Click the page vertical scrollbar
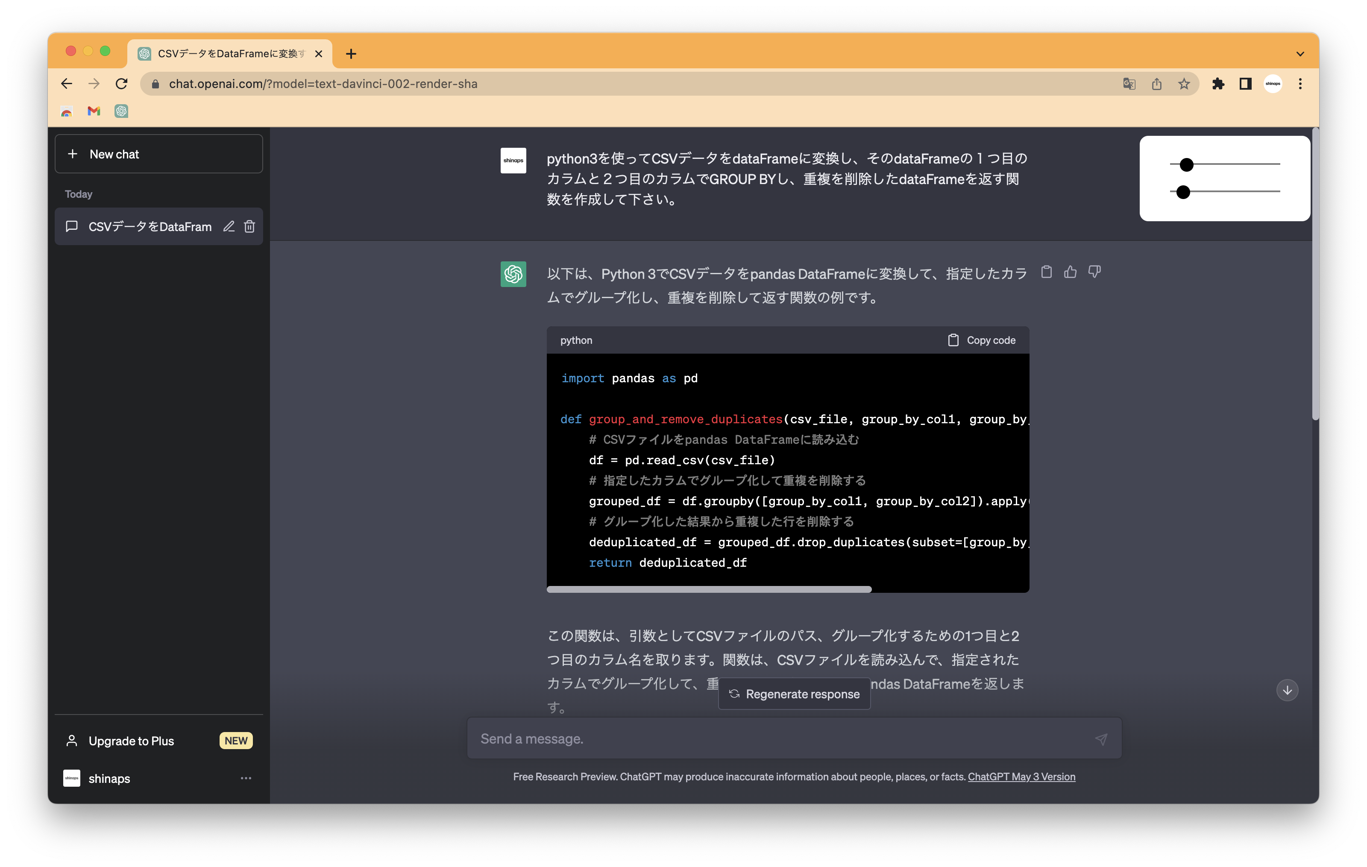 (1315, 275)
